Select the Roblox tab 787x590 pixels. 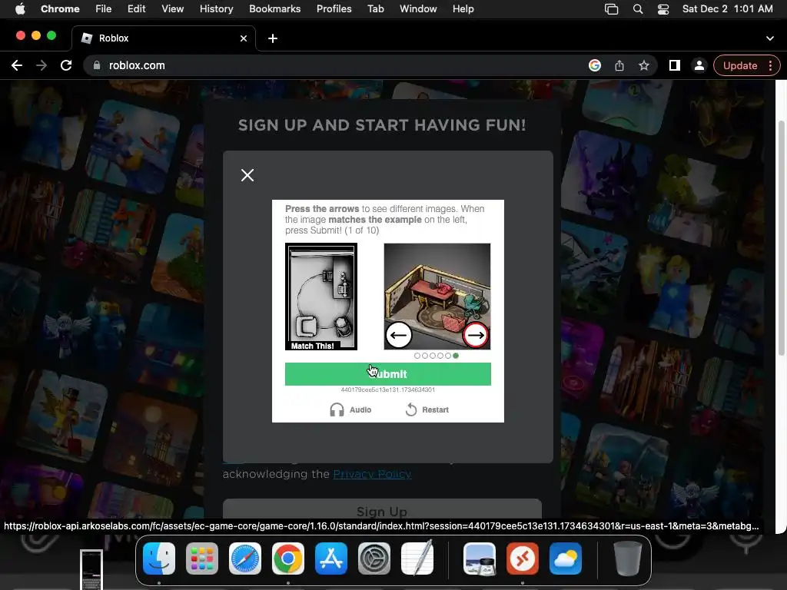click(164, 38)
